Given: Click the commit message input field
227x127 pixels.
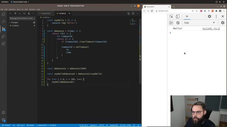Looking at the screenshot, I should 22,18.
